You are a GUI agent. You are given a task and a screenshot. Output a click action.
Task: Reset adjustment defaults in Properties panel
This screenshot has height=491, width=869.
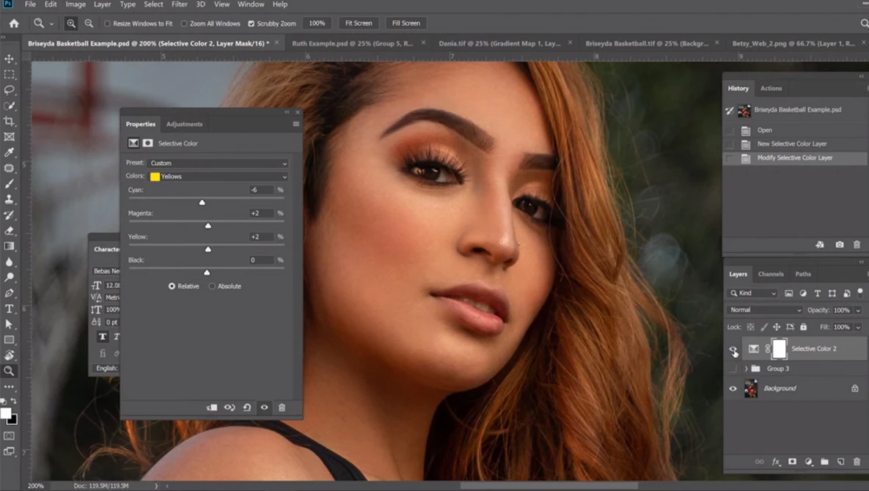click(247, 407)
